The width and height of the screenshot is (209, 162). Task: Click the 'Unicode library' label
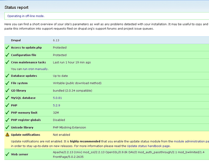22,127
